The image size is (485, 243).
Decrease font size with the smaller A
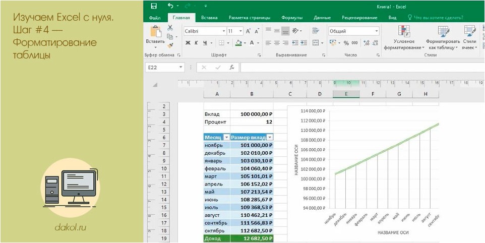click(x=257, y=31)
